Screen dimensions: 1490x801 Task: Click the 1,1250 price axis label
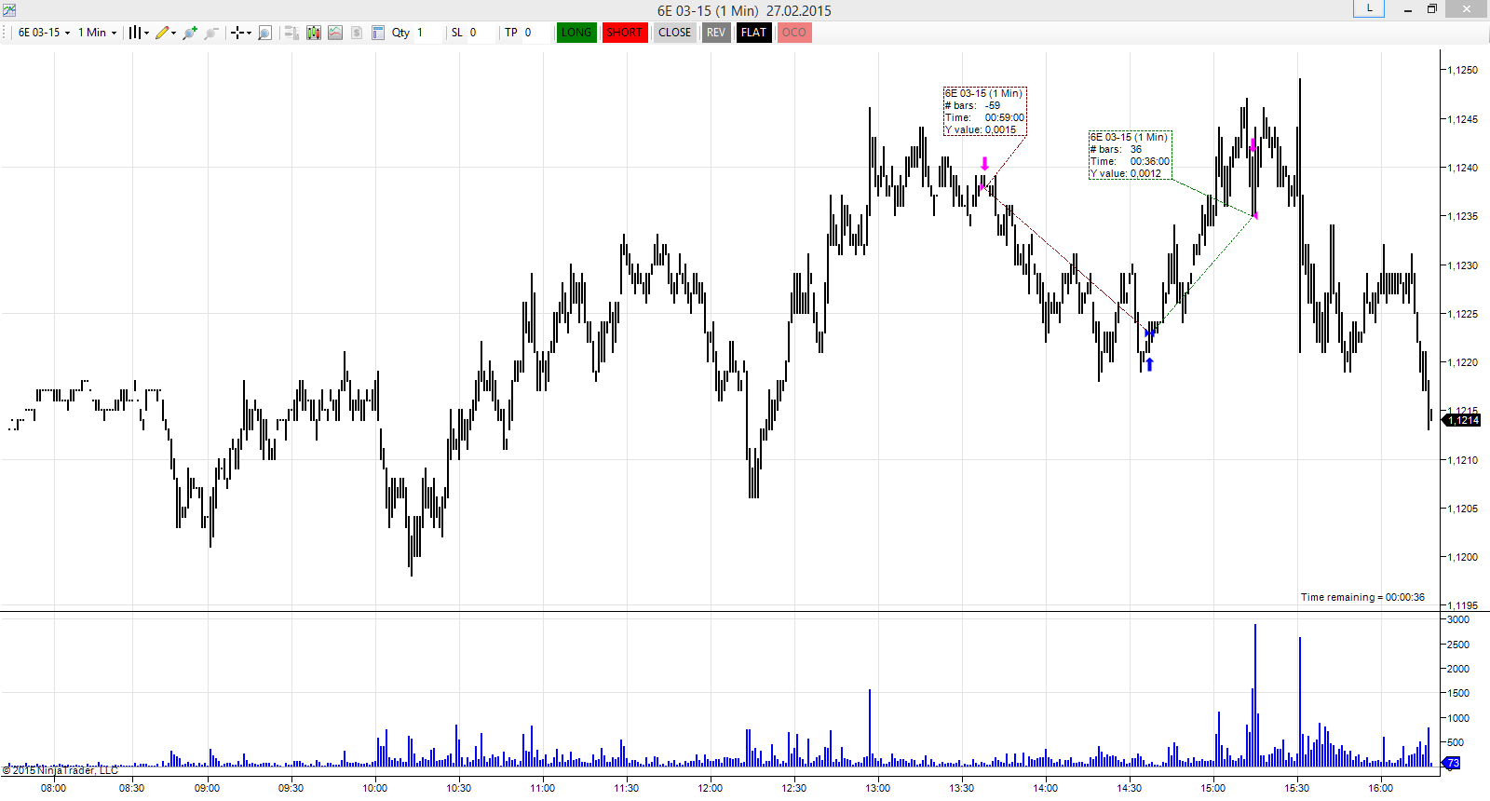click(x=1462, y=70)
